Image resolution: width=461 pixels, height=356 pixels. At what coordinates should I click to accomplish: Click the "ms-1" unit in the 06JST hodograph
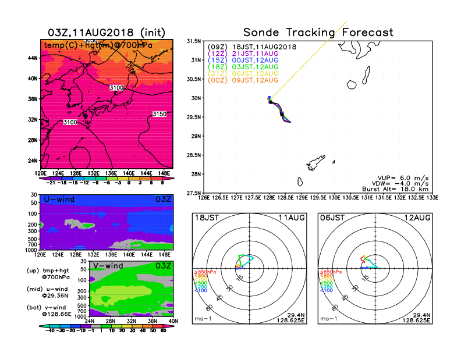(328, 319)
